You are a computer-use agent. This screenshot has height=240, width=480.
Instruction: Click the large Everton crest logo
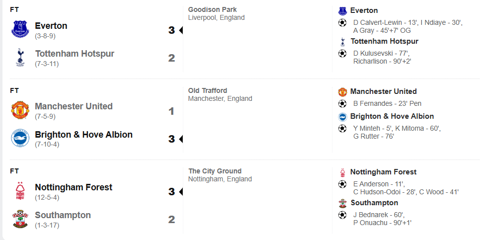click(x=20, y=30)
